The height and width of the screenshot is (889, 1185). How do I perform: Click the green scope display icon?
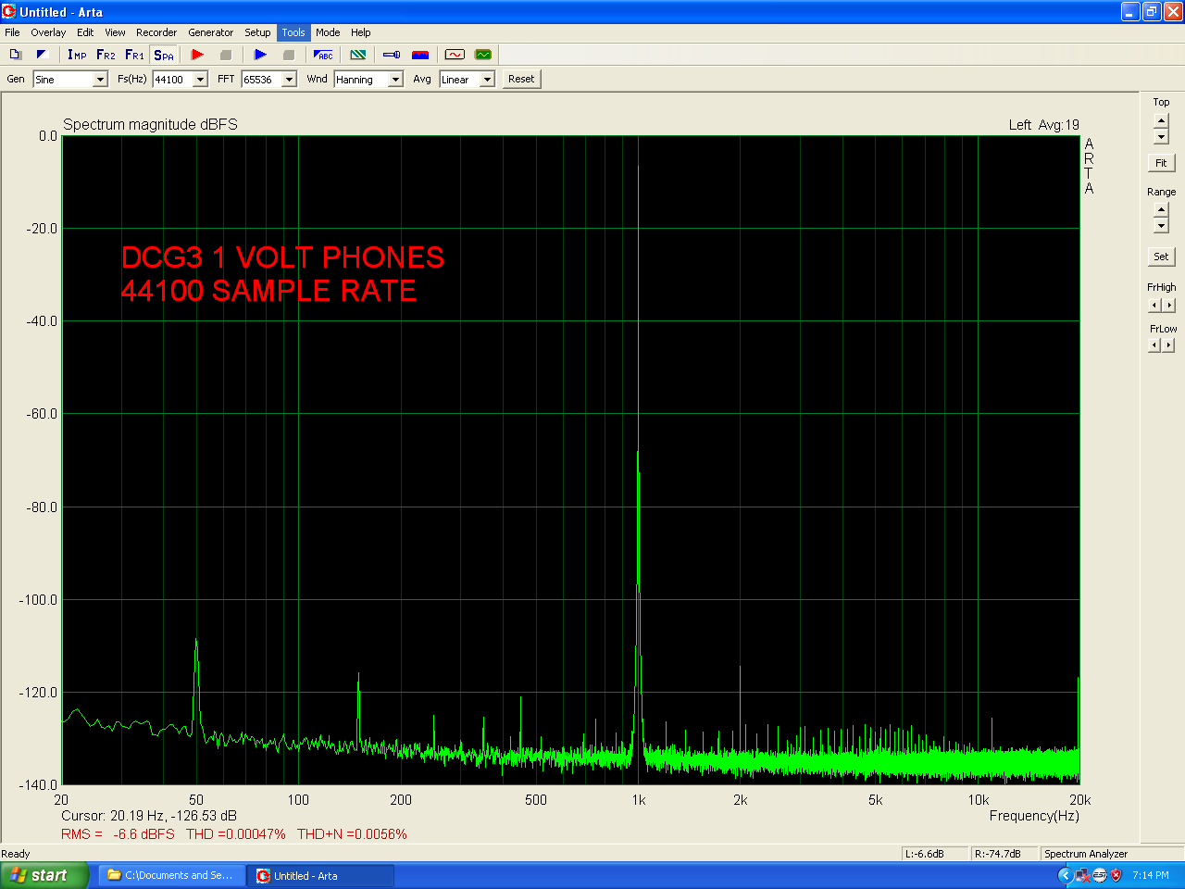coord(483,55)
